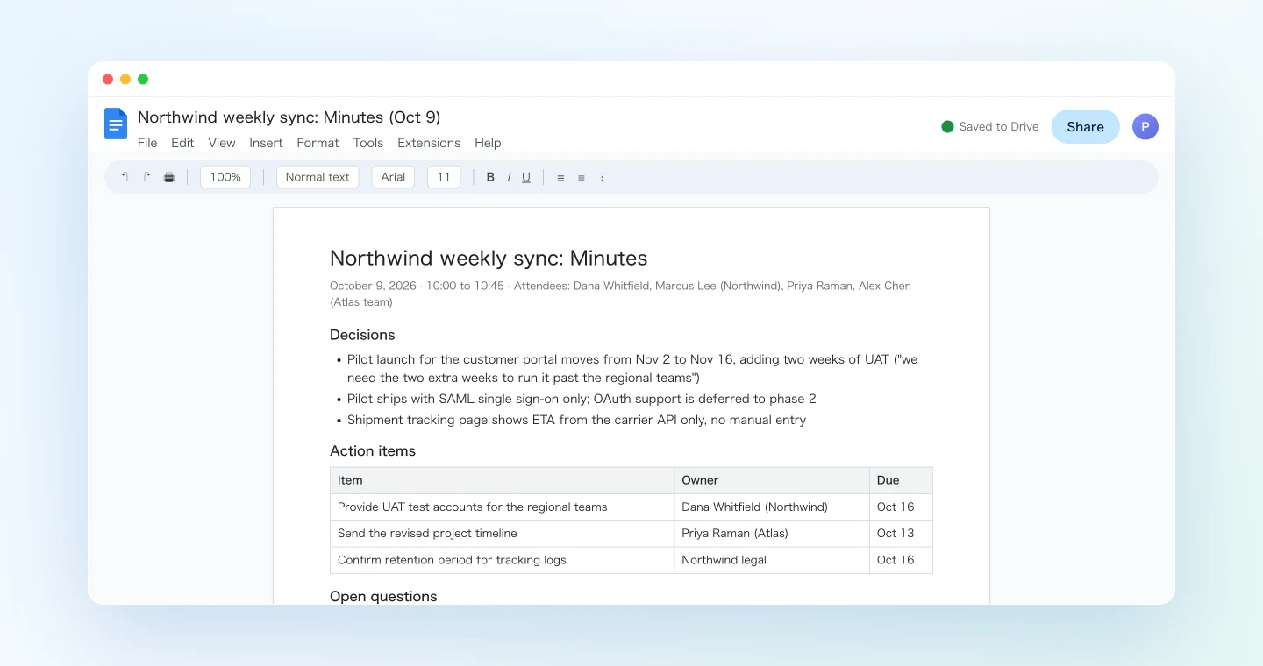Click the 'Dana Whitfield (Northwind)' owner cell

[772, 507]
